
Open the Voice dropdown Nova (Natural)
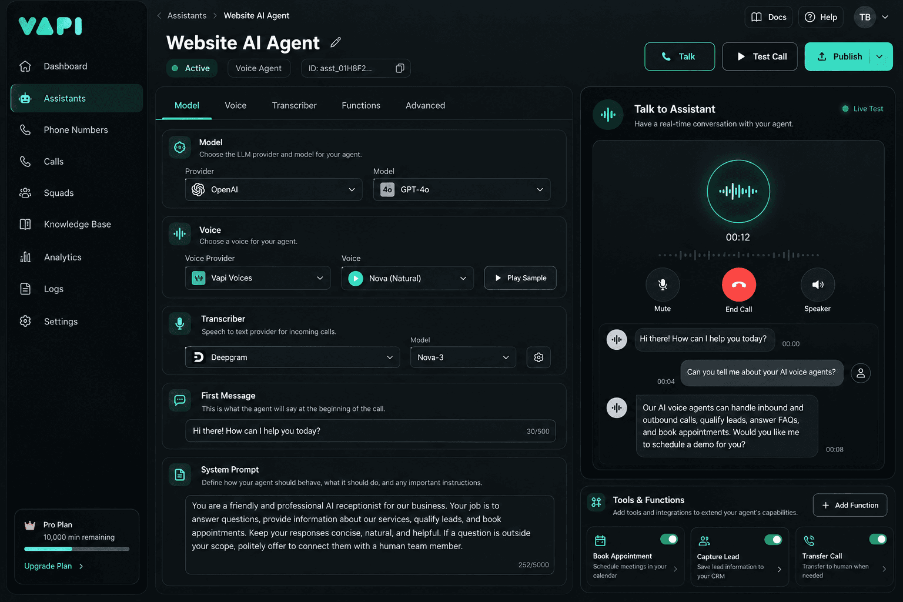pos(407,278)
